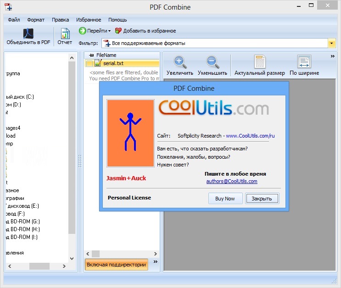Click the Увеличить zoom-in magnifier
Viewport: 341px width, 288px height.
(x=180, y=62)
